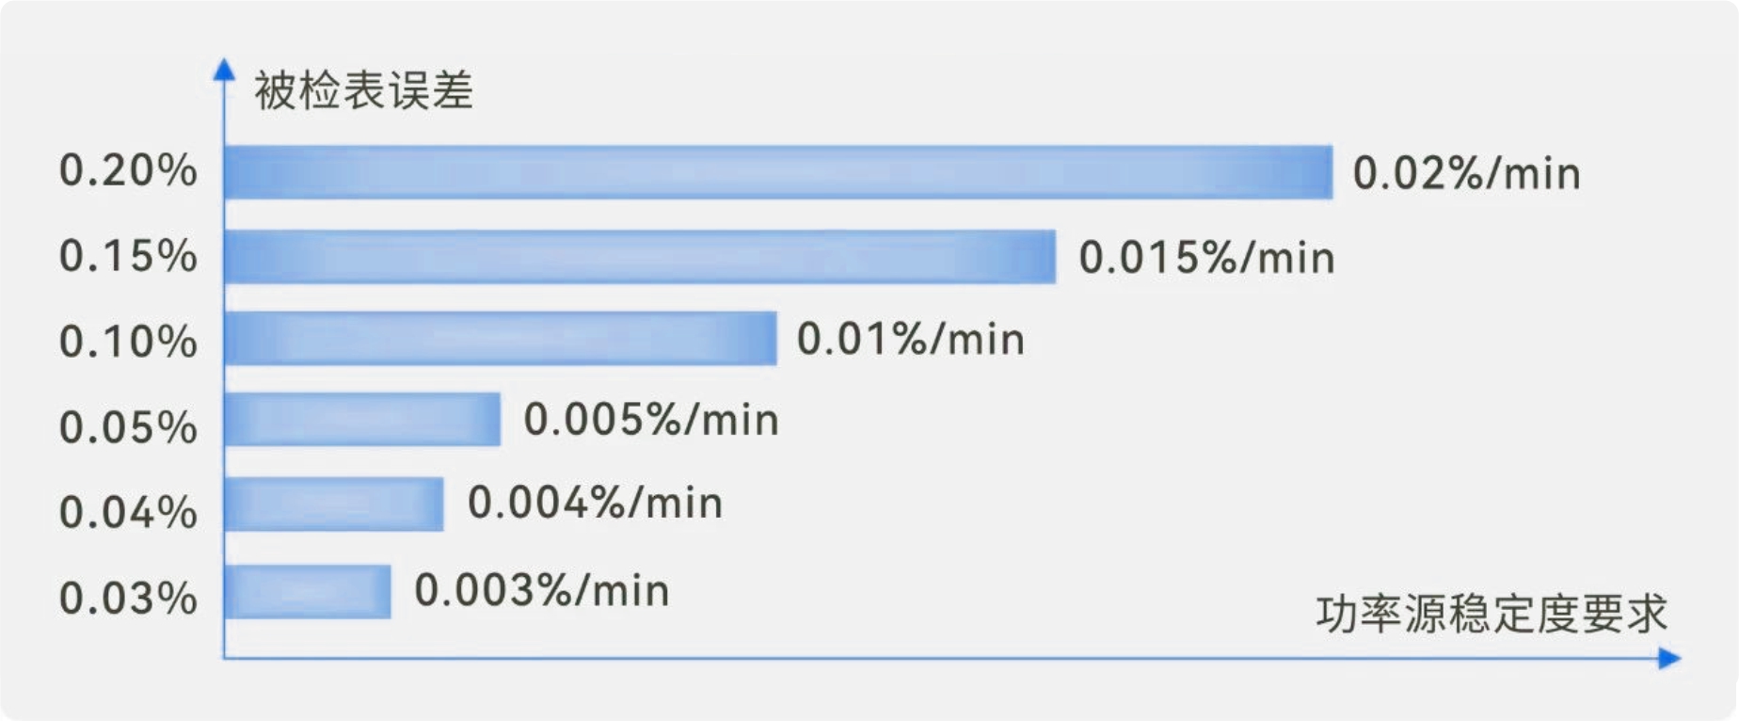Click the vertical axis arrowhead

point(224,69)
